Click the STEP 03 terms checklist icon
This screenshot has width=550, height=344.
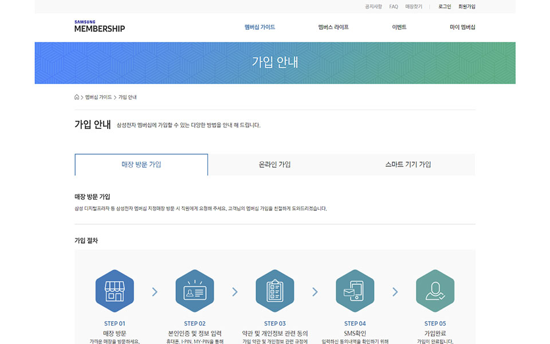click(x=275, y=291)
